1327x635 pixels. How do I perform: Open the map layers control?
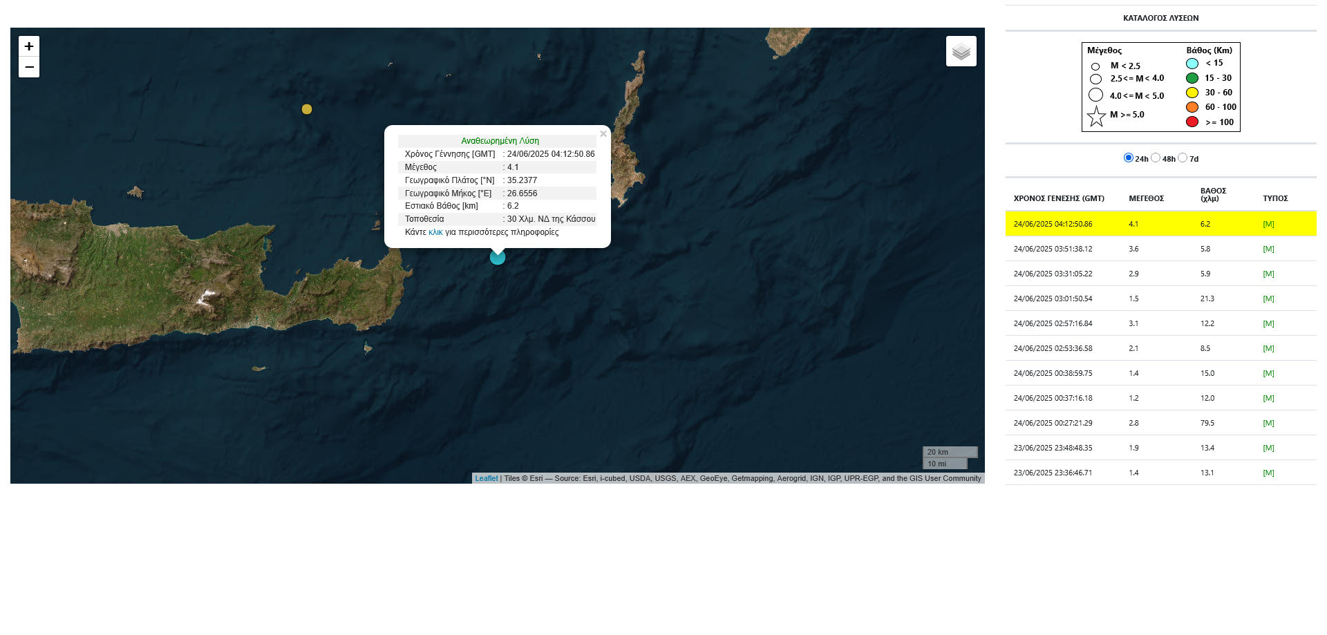tap(961, 51)
